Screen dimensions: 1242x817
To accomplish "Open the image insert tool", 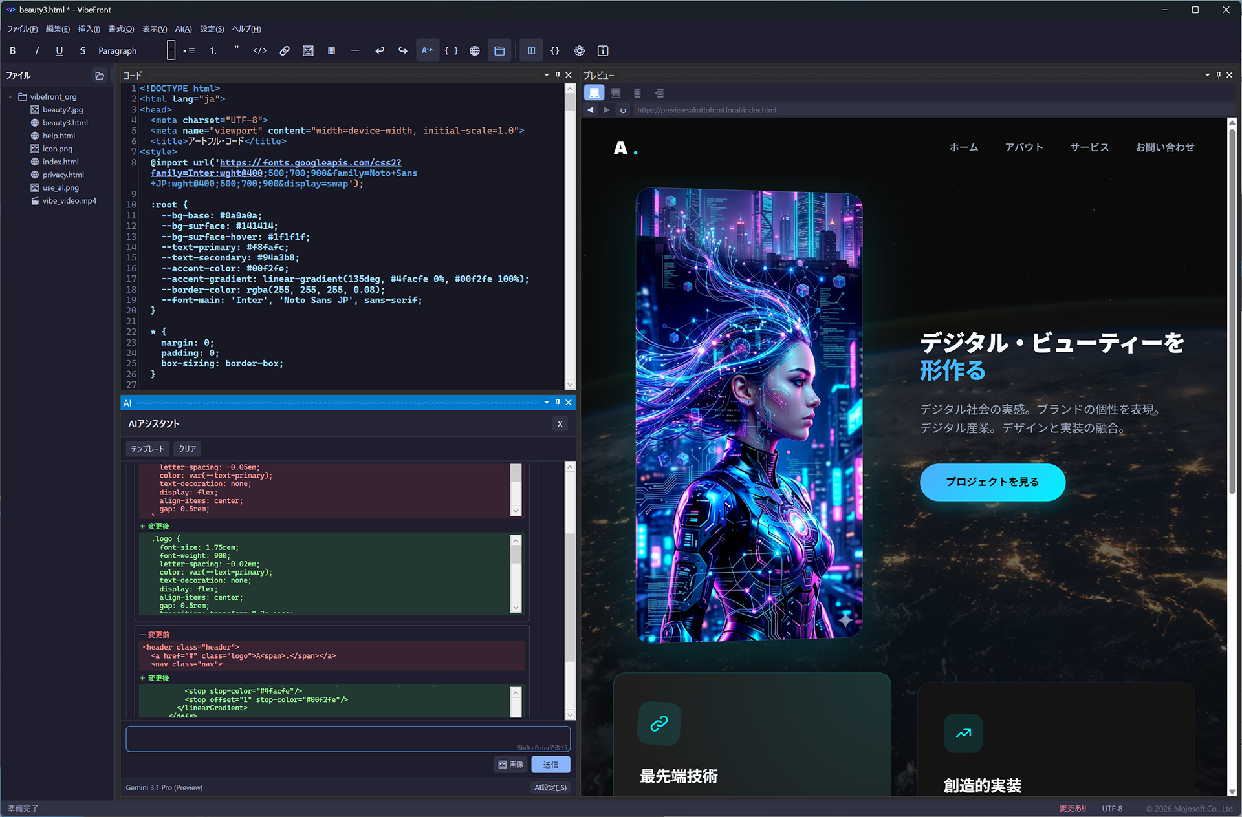I will tap(308, 50).
